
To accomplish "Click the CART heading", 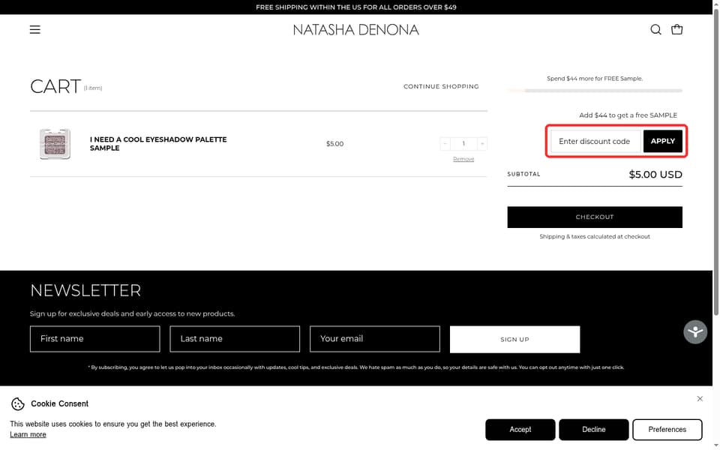I will pyautogui.click(x=55, y=86).
